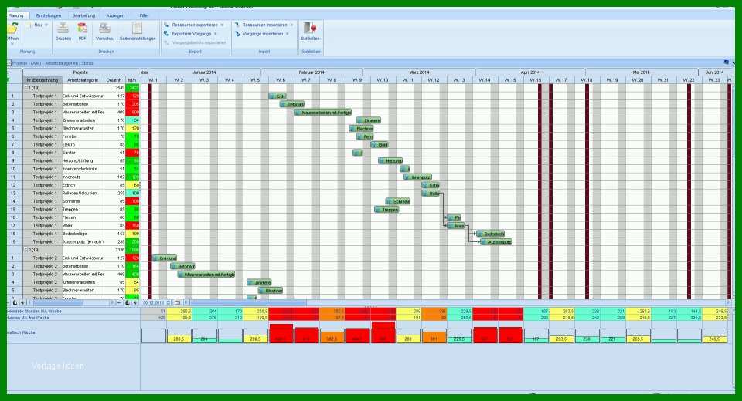Click the Drucken printer icon

point(63,29)
